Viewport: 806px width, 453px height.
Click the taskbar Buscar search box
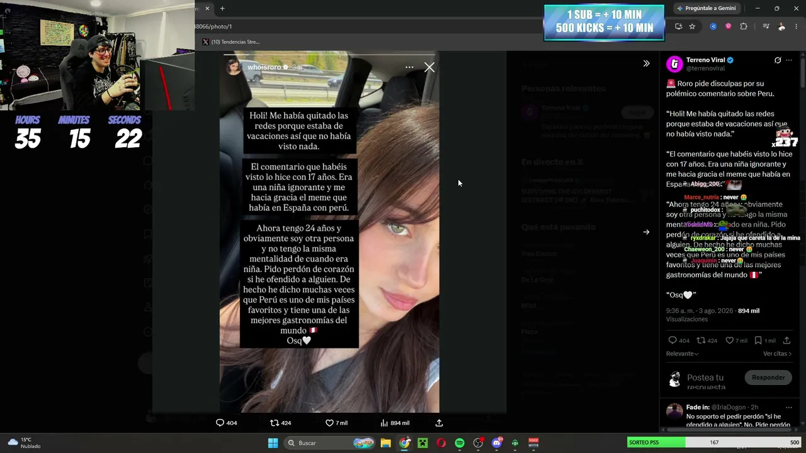pyautogui.click(x=329, y=443)
